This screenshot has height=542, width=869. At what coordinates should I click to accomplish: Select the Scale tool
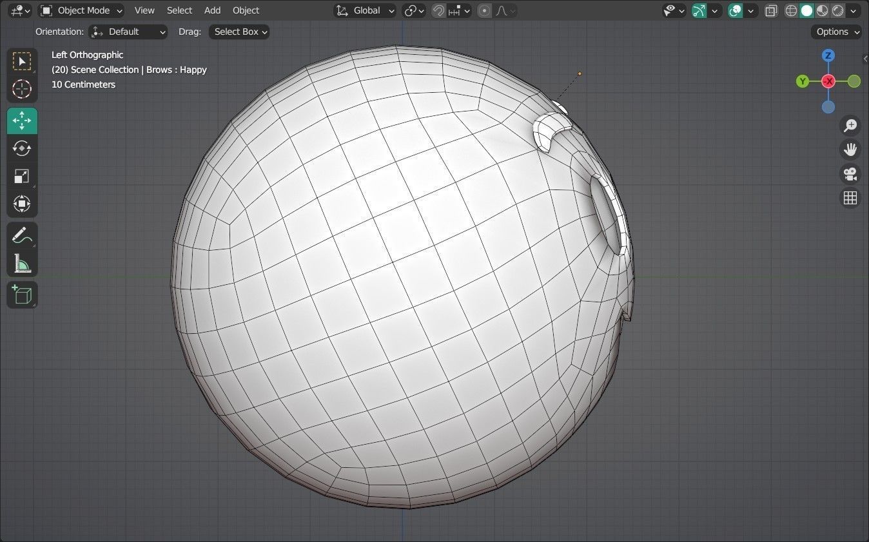[x=22, y=176]
